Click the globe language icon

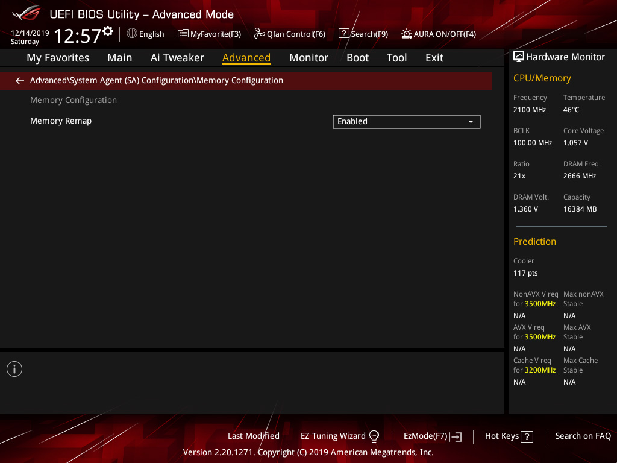[x=132, y=34]
